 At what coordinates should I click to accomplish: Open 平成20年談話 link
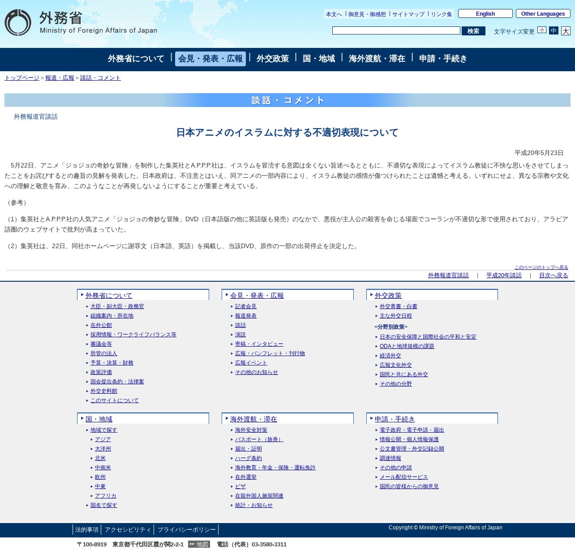504,275
